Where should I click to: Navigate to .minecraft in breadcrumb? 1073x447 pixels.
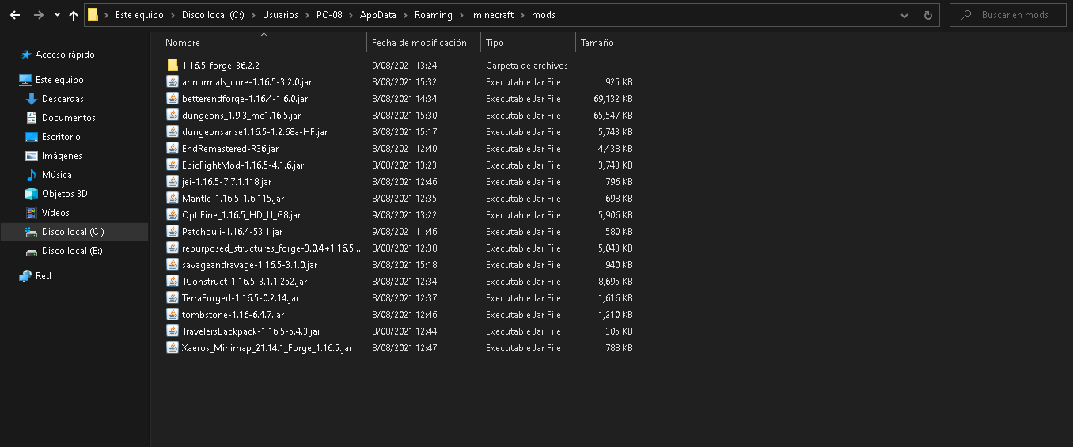(491, 15)
